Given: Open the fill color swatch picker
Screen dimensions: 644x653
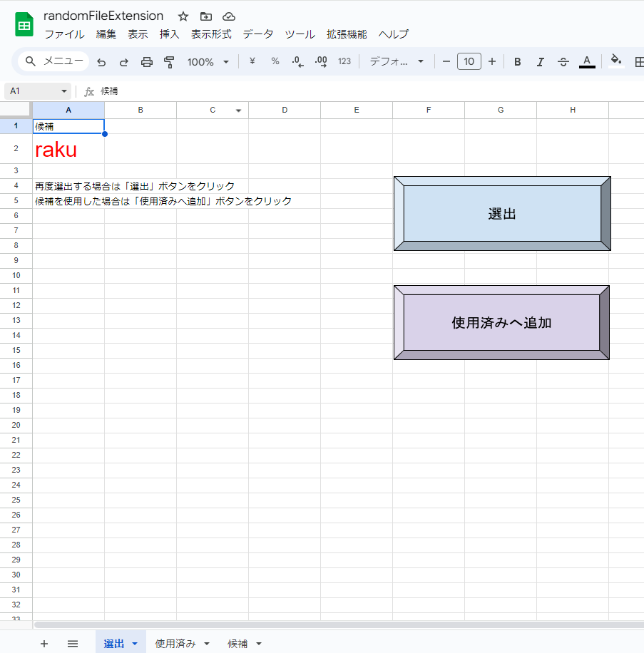Looking at the screenshot, I should pos(617,61).
